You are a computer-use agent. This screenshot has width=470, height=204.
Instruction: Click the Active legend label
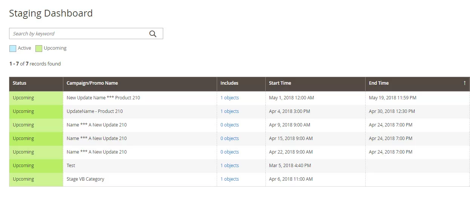click(24, 48)
